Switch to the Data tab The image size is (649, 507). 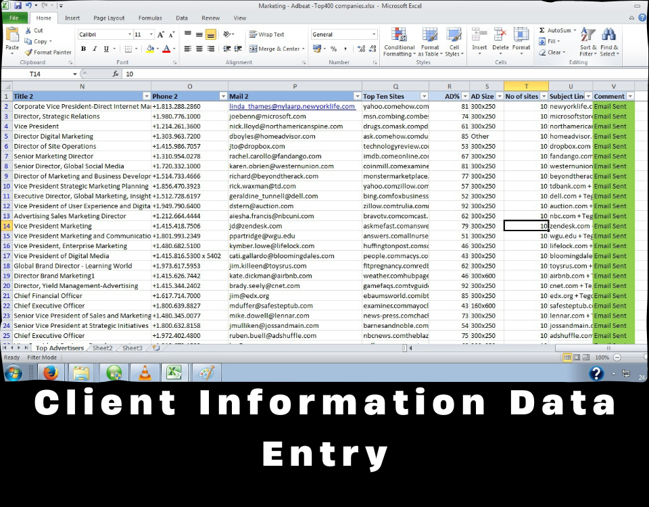pos(181,18)
